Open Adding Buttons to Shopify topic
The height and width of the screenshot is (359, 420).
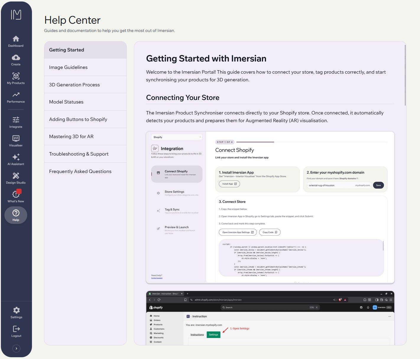[85, 119]
